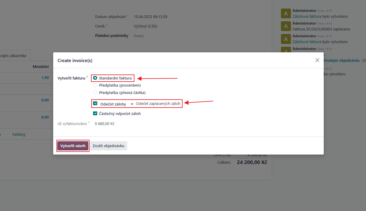Click the help icon next to Vytvořit fakturu

tap(87, 77)
